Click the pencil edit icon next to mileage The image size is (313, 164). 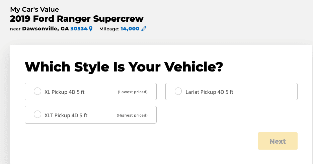[144, 29]
